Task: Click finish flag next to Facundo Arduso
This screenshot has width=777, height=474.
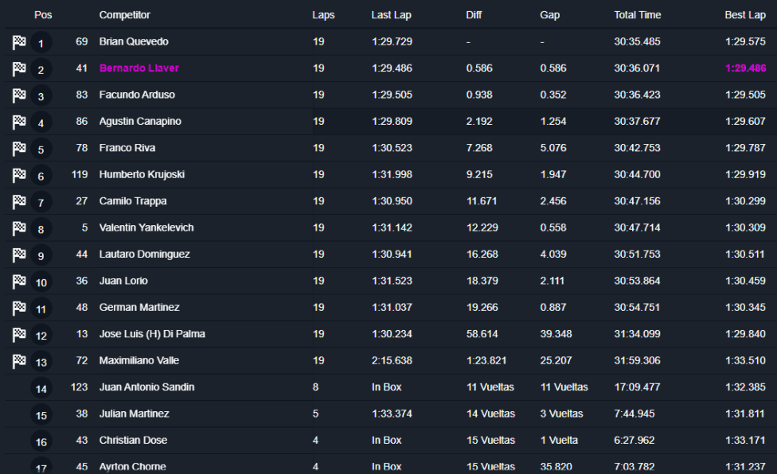Action: tap(19, 96)
